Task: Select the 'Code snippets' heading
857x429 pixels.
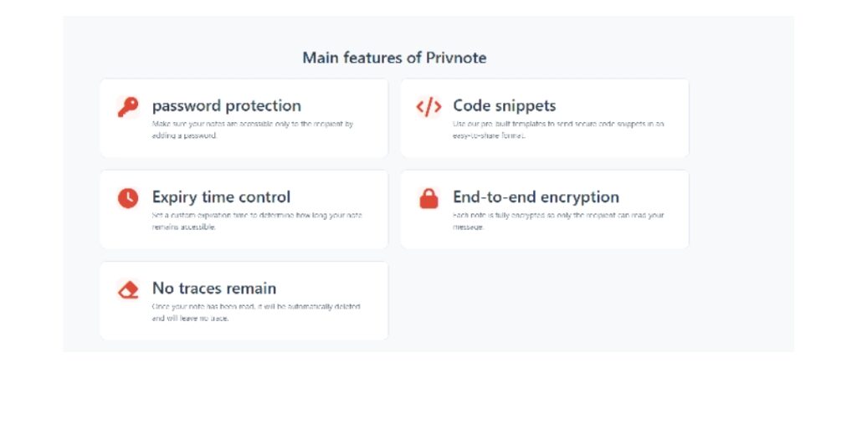Action: (504, 105)
